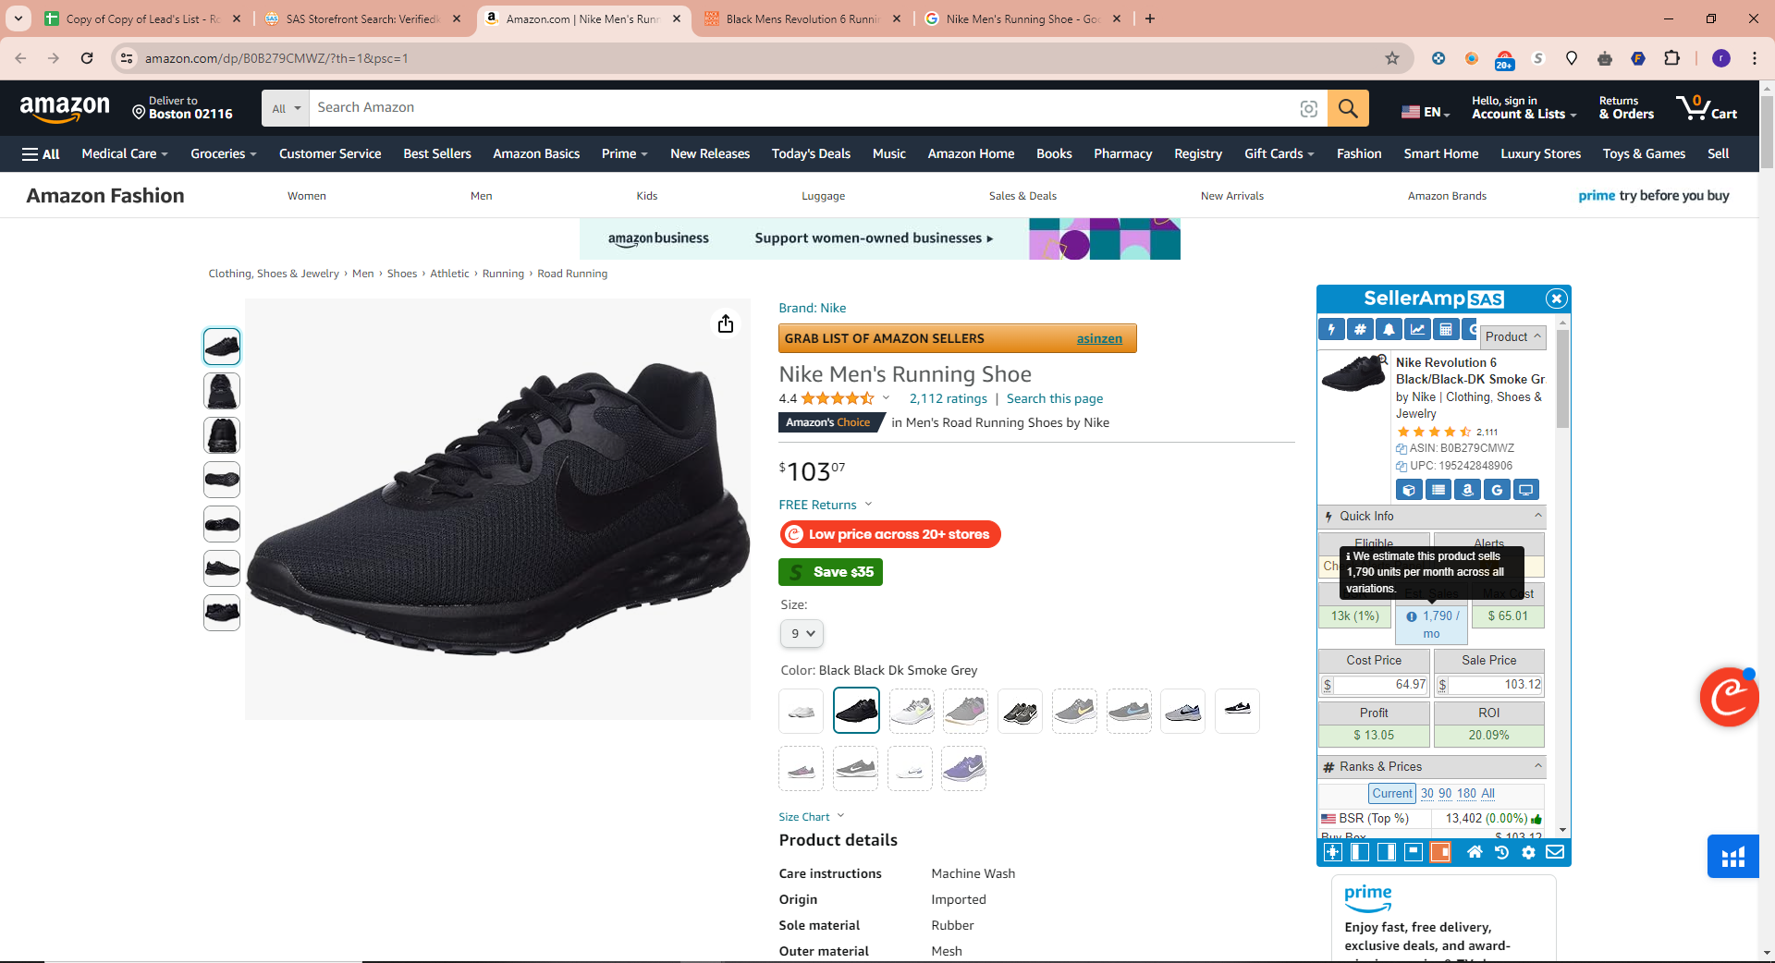The image size is (1775, 963).
Task: Open SellerAmp calculator shortcut
Action: 1446,329
